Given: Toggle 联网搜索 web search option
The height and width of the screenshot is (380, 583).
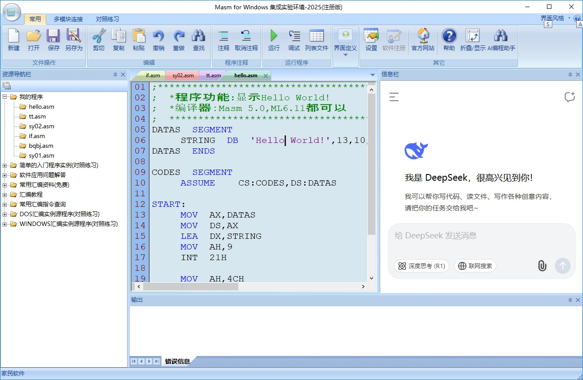Looking at the screenshot, I should [475, 266].
